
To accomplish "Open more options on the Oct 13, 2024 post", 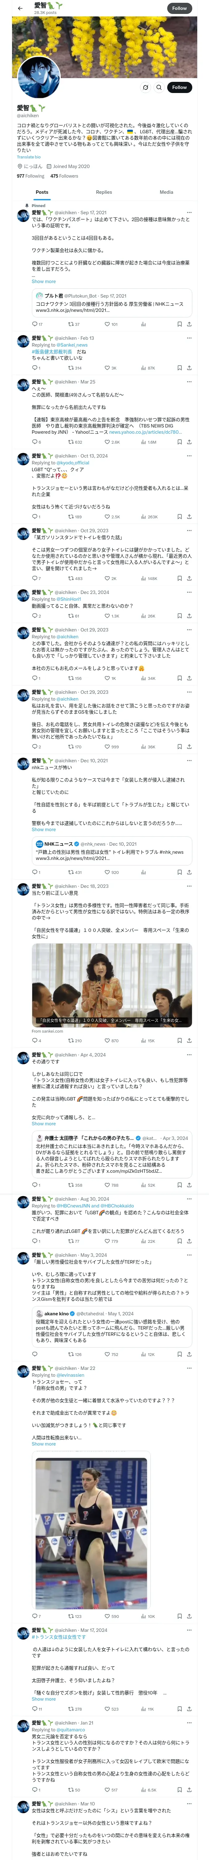I will coord(189,456).
